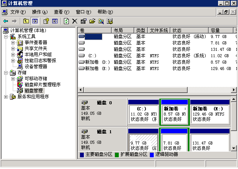The height and width of the screenshot is (169, 238).
Task: Click the magnifier search toolbar icon
Action: [101, 21]
